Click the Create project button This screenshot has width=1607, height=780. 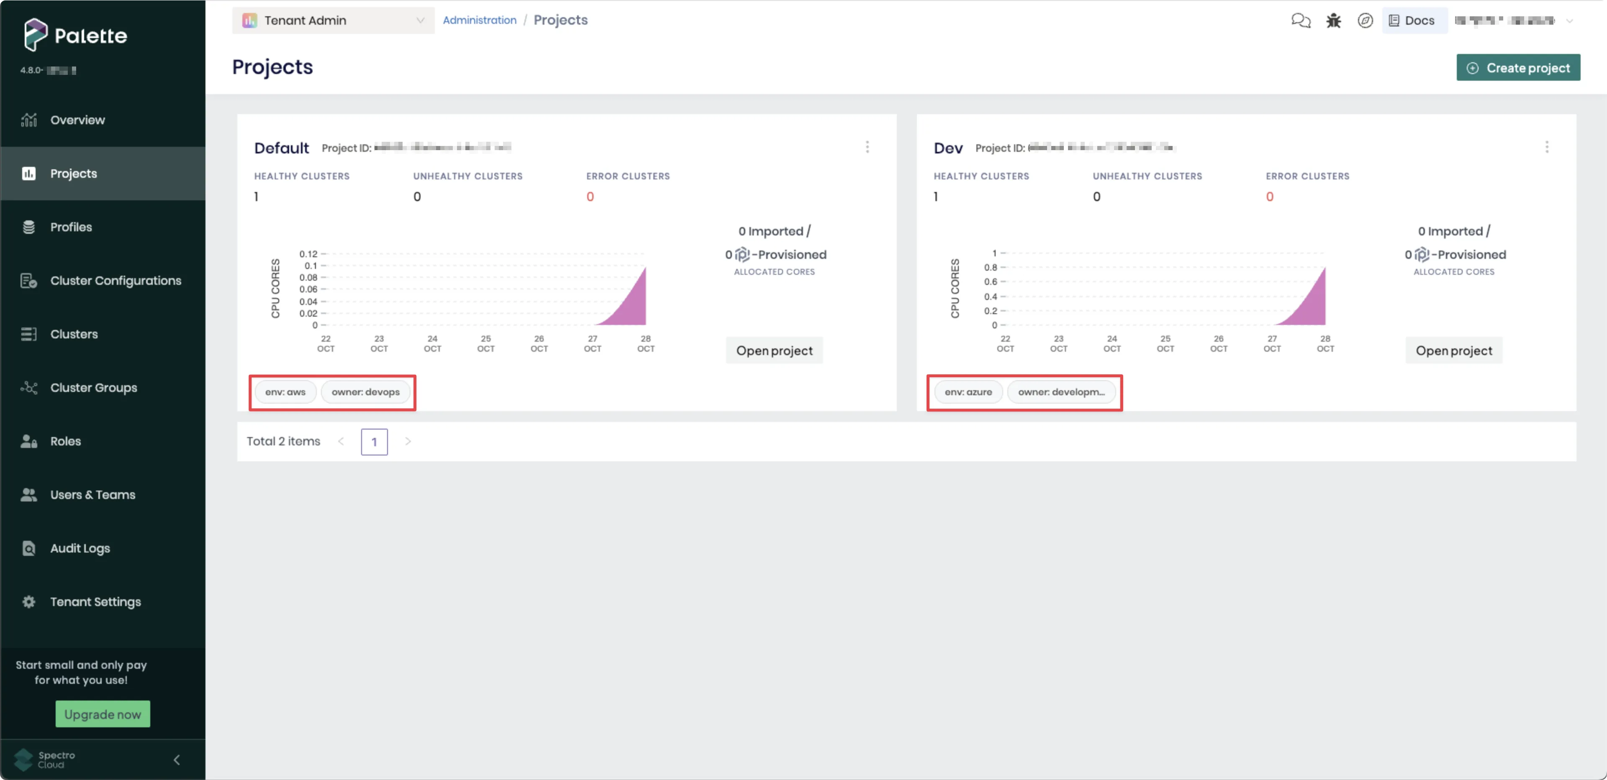pyautogui.click(x=1518, y=67)
